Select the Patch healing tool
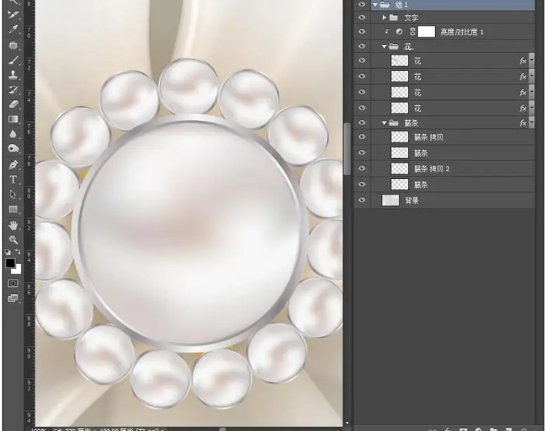Viewport: 545px width, 431px height. (13, 45)
